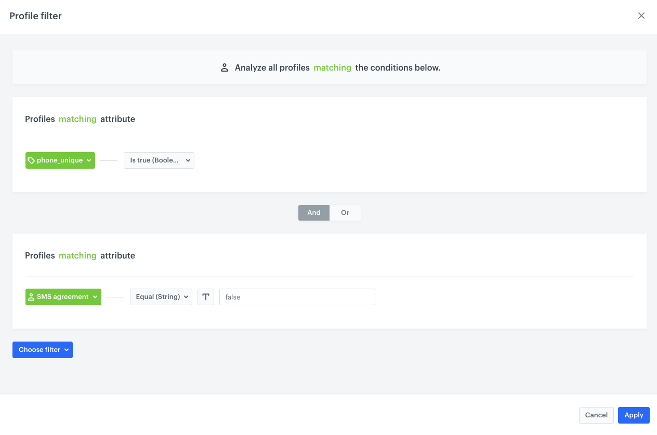Click the arrow on the Choose filter button
The height and width of the screenshot is (435, 657).
(67, 350)
